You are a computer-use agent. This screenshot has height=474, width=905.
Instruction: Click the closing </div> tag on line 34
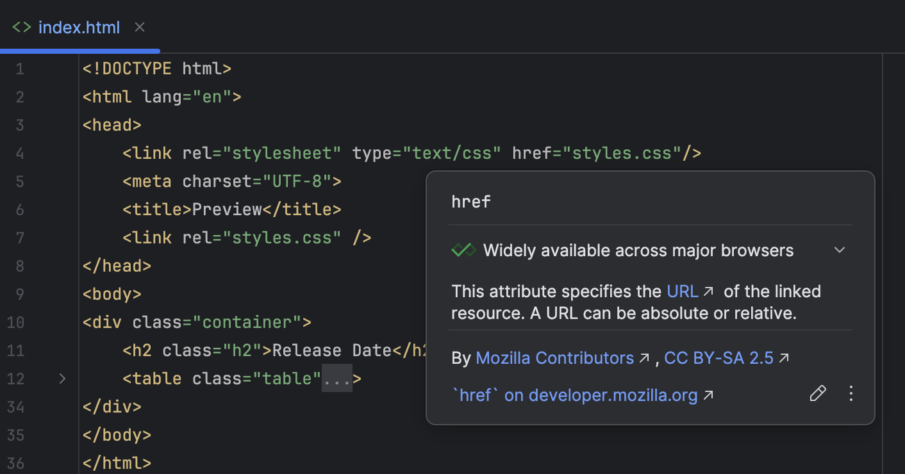(x=112, y=407)
